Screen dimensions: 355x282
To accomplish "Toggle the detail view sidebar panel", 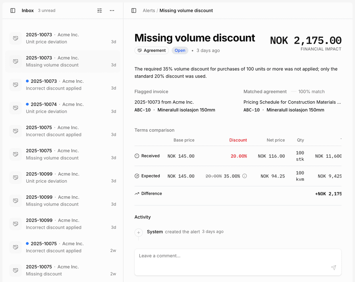I will [133, 10].
